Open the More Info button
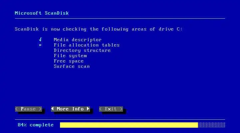240x133 pixels. tap(70, 109)
